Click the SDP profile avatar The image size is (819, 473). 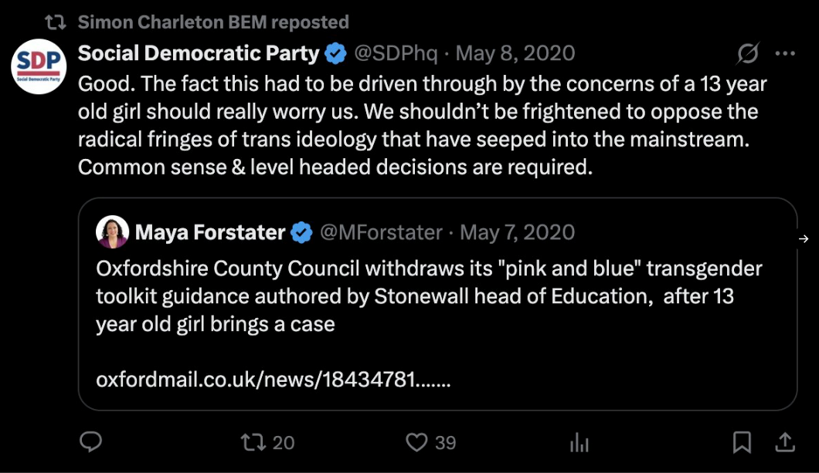[x=39, y=66]
